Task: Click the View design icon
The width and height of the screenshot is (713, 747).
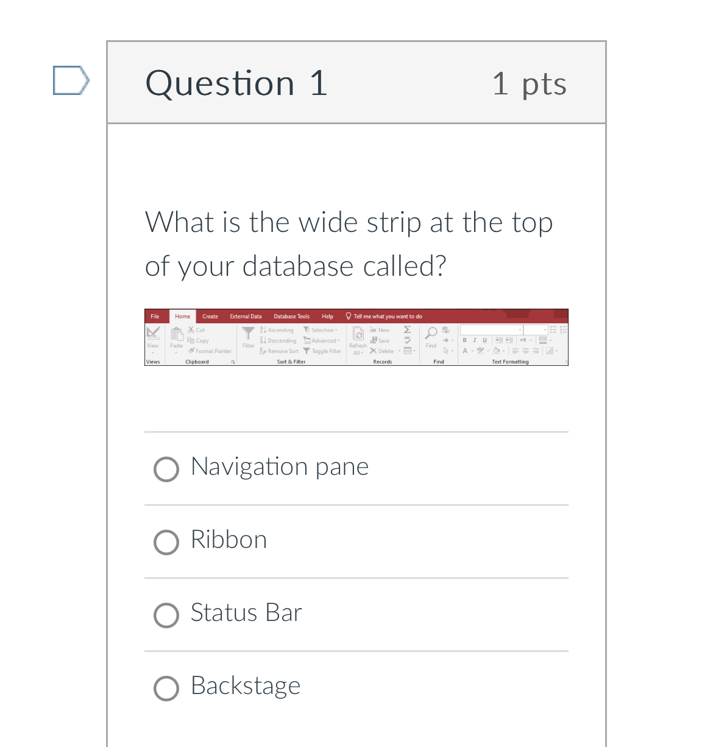Action: [153, 333]
